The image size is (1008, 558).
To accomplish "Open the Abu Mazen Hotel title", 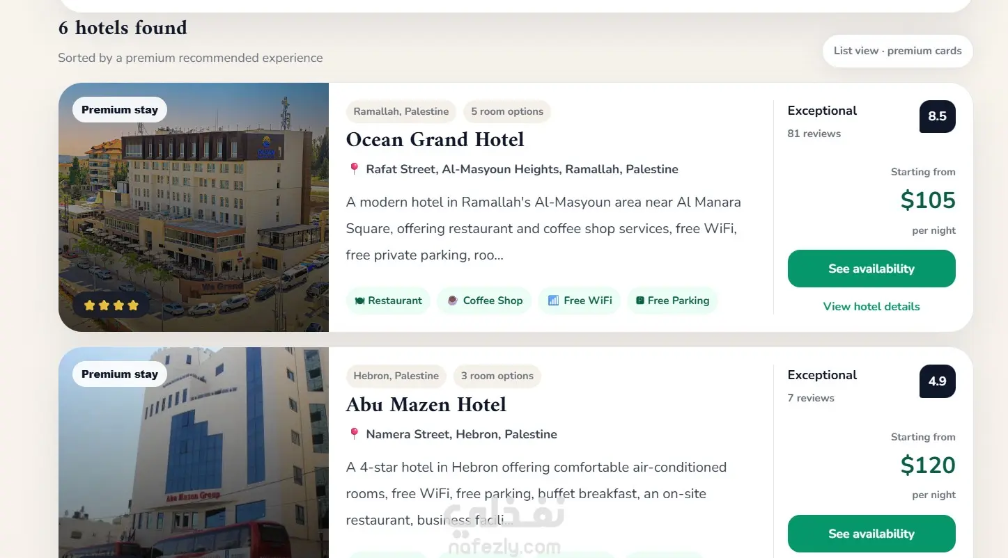I will point(426,405).
